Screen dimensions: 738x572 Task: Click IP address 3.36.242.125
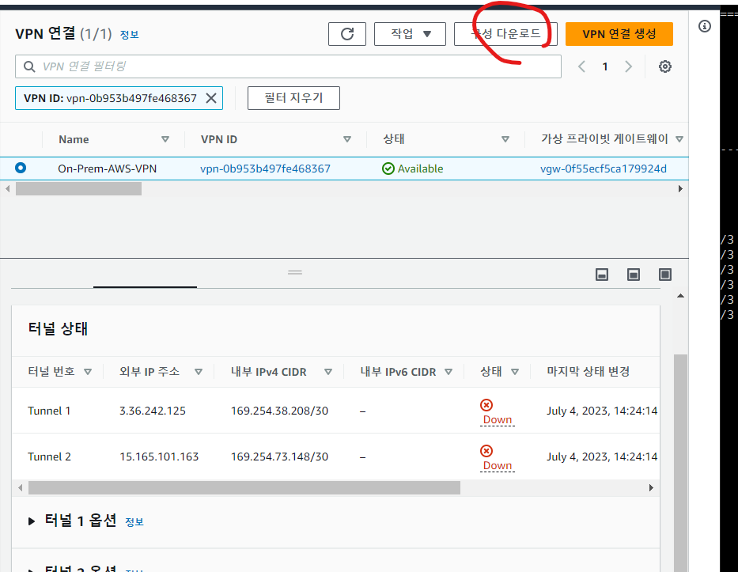coord(153,411)
